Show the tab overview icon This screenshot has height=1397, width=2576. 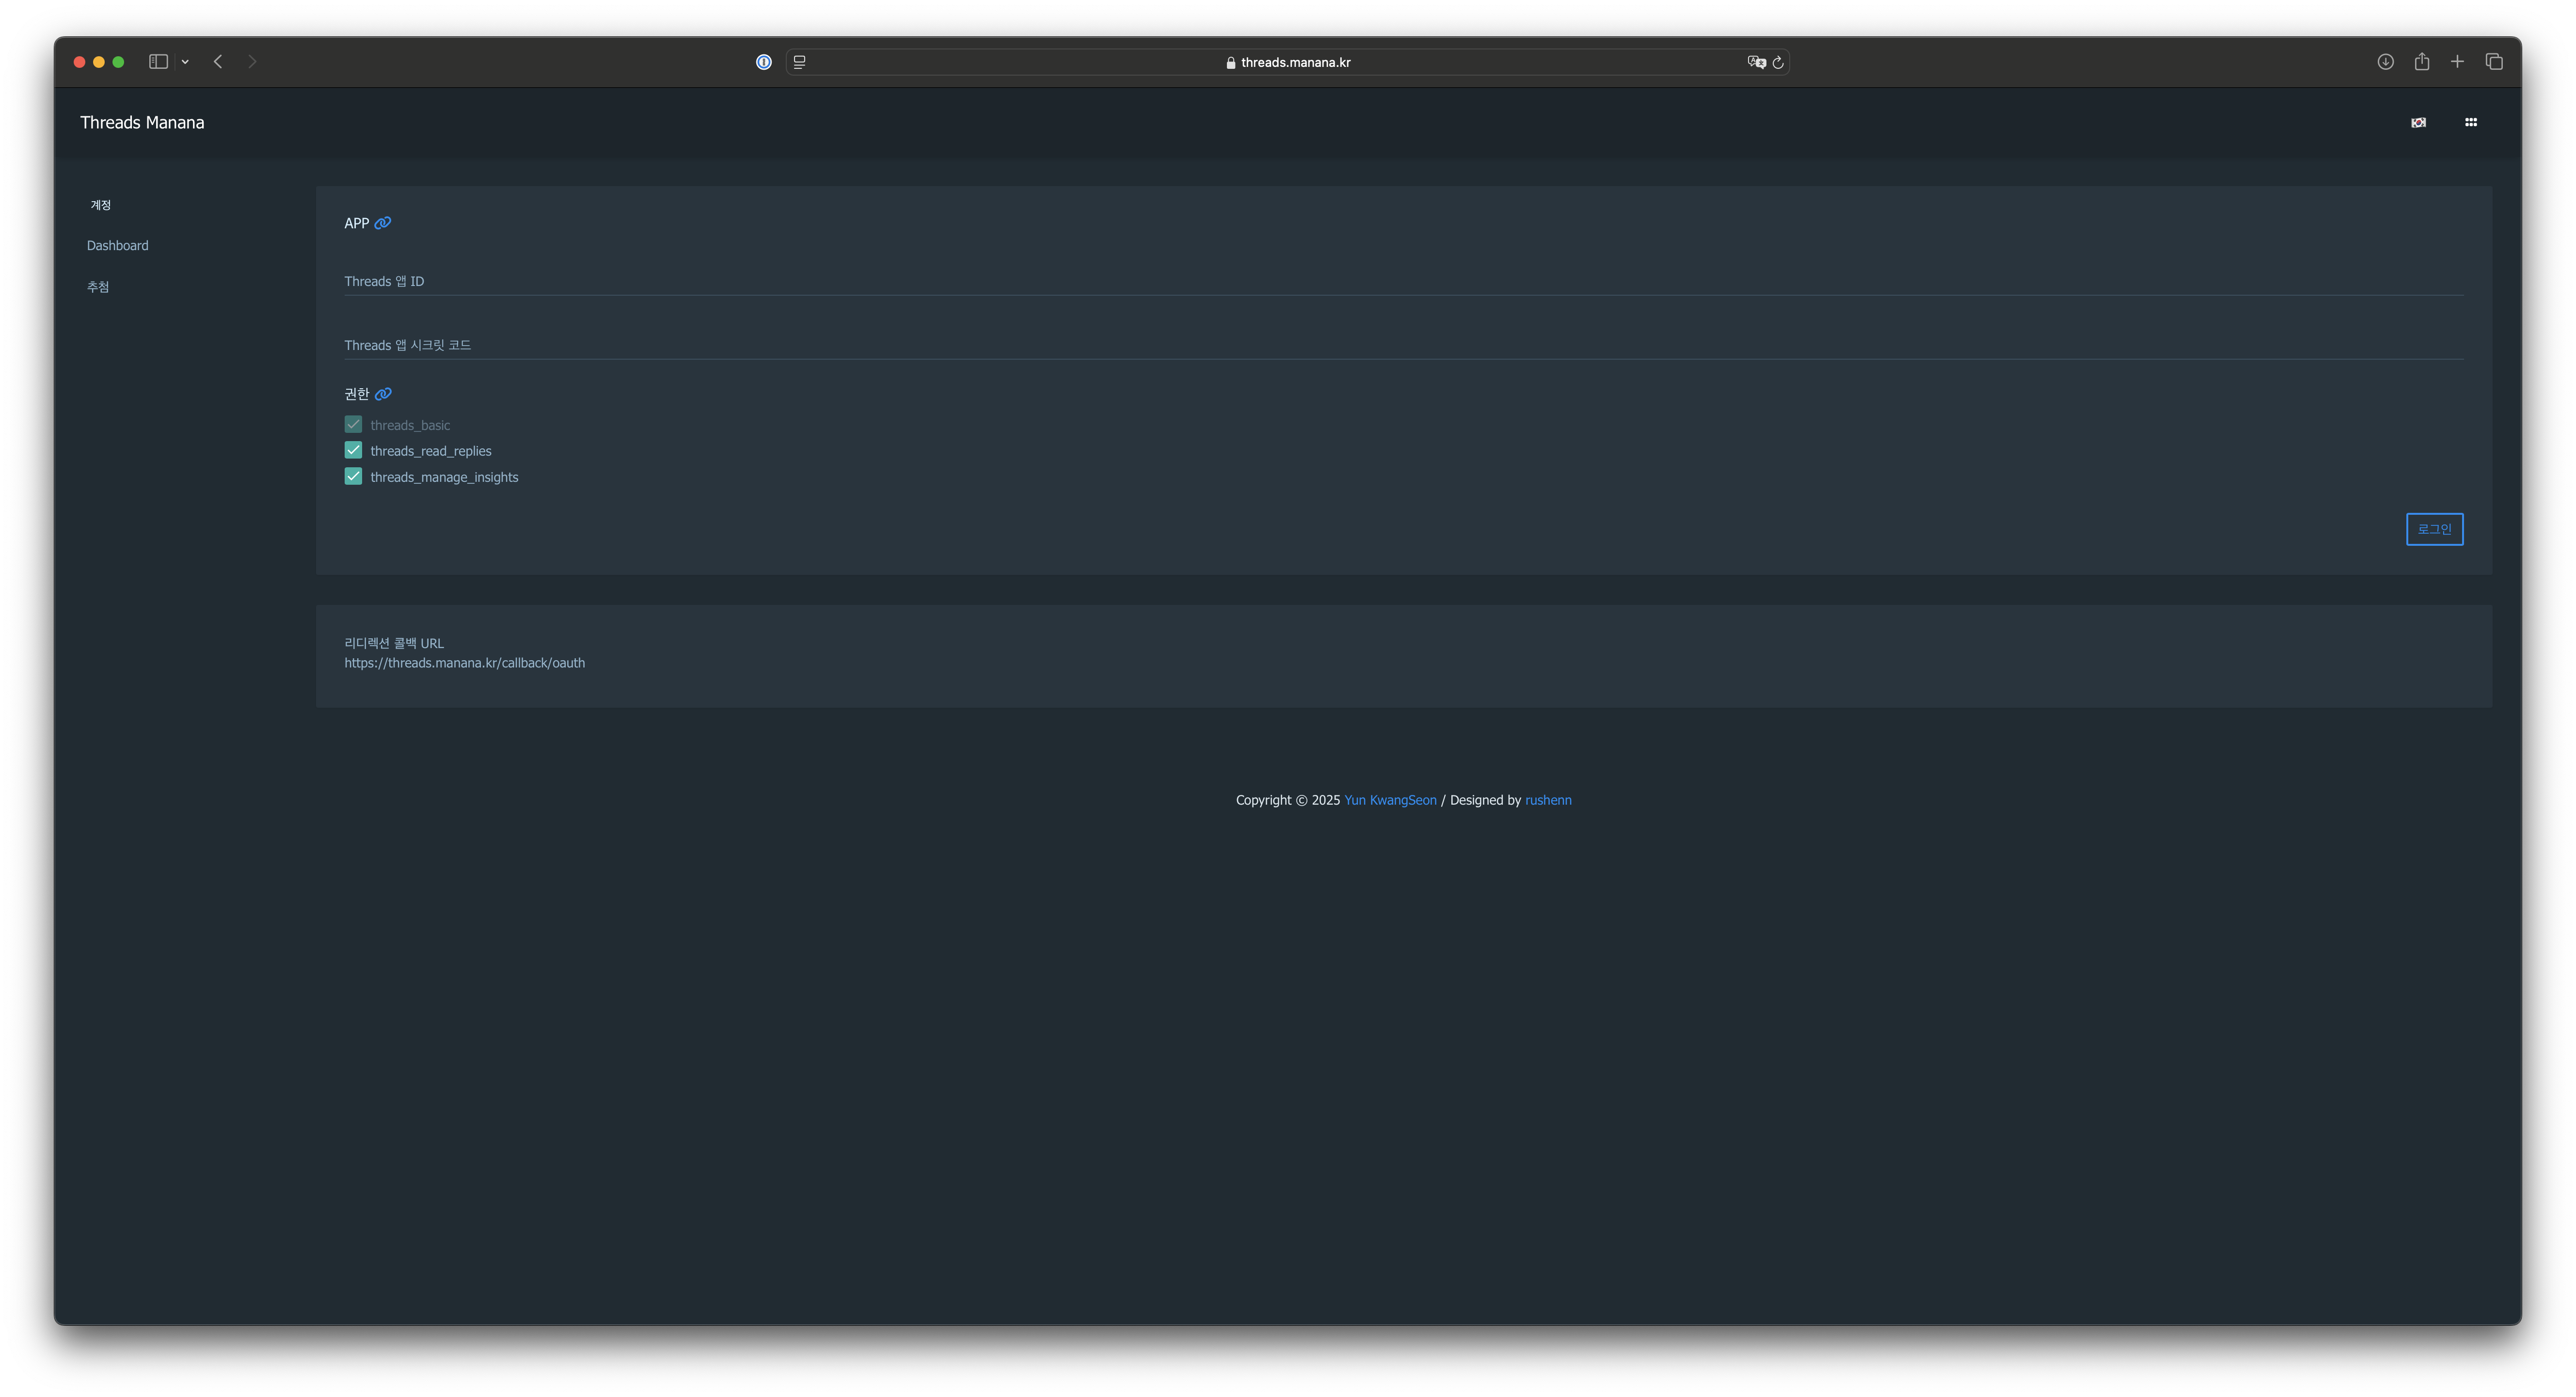tap(2494, 62)
